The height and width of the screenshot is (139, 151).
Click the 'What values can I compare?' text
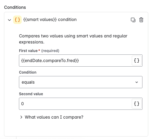click(x=54, y=117)
